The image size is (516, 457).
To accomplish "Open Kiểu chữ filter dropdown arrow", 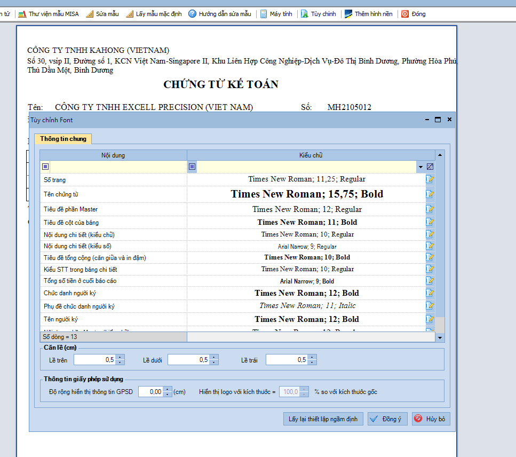I will [x=420, y=167].
